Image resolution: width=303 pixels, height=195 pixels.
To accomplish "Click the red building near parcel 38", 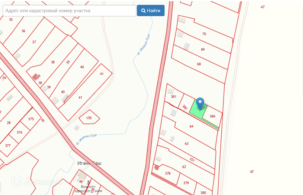I will pos(35,77).
